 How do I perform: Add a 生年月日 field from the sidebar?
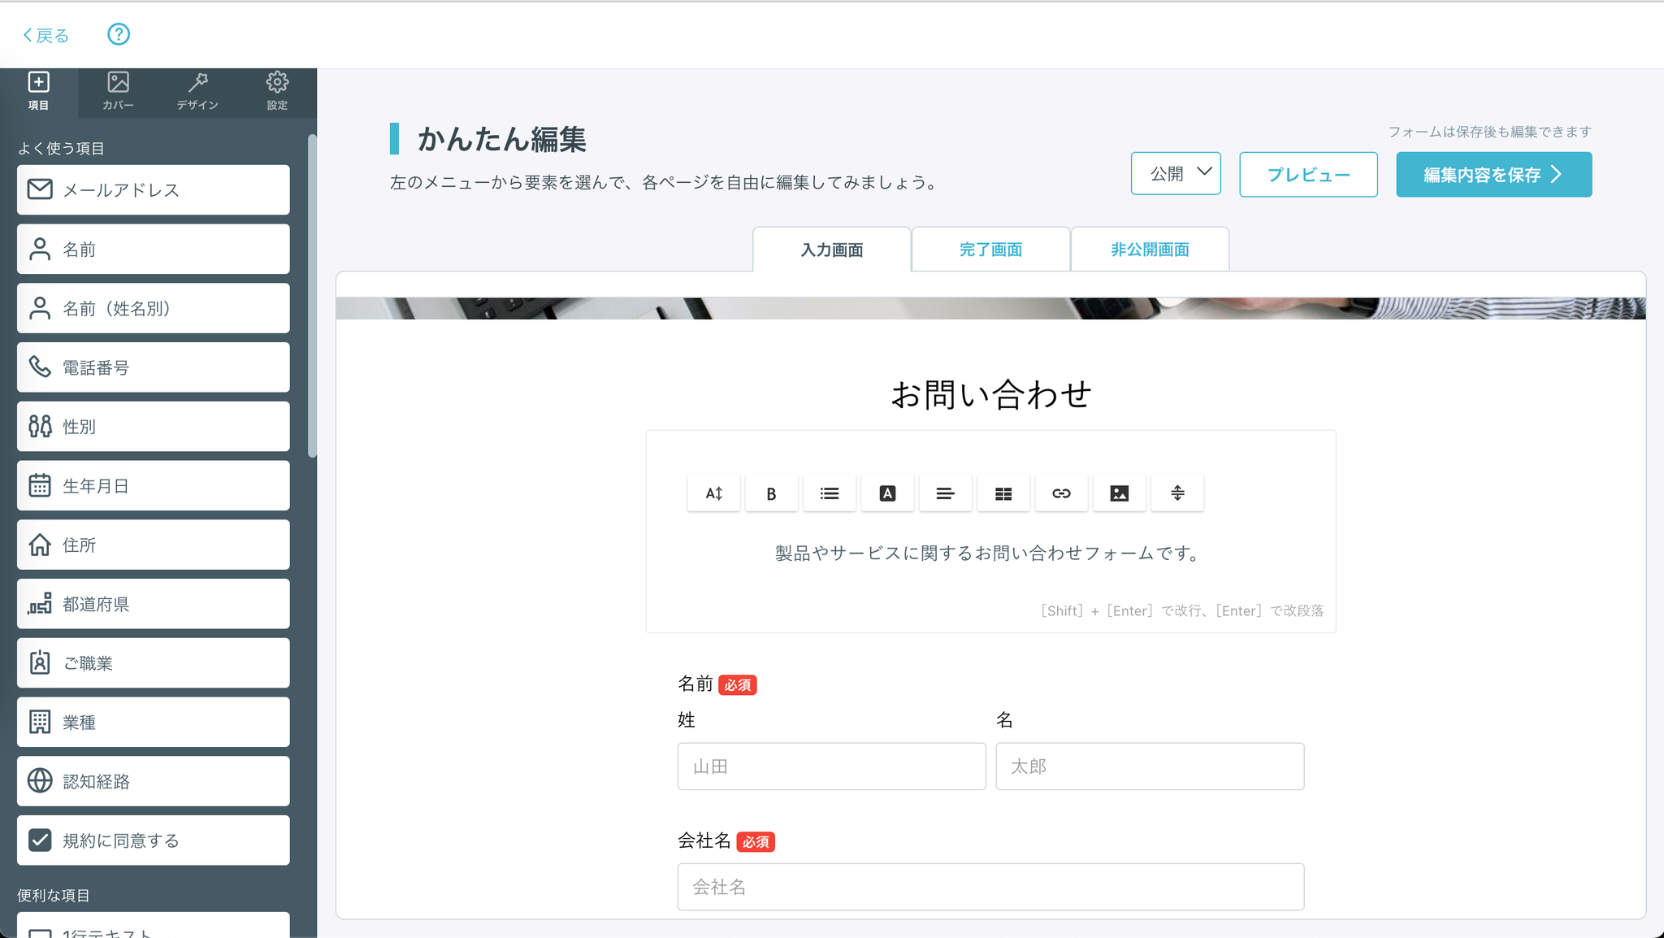pos(153,485)
